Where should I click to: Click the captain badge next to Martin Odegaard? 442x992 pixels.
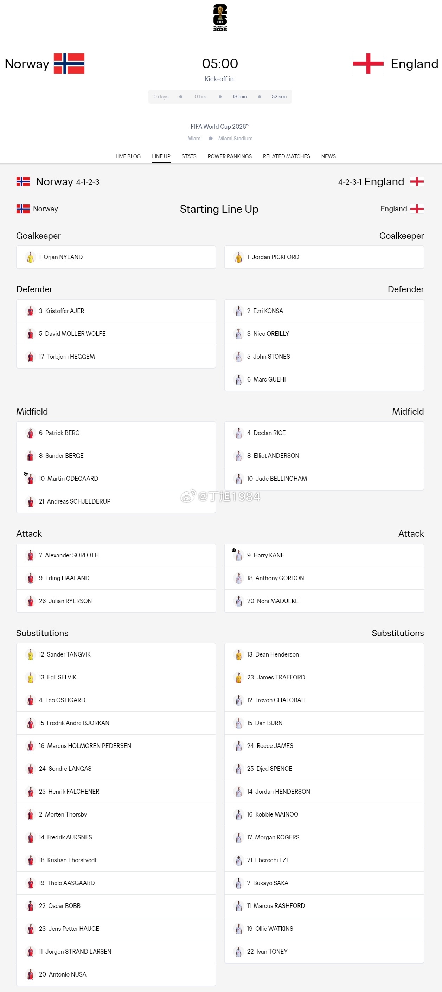(x=26, y=474)
